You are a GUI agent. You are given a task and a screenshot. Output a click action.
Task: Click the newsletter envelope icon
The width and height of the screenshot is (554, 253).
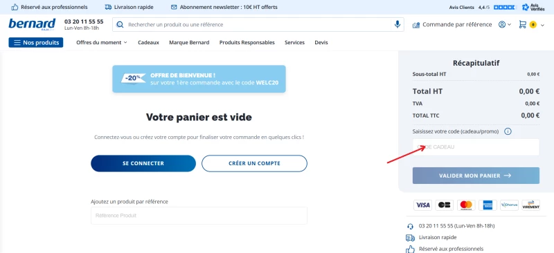tap(174, 7)
